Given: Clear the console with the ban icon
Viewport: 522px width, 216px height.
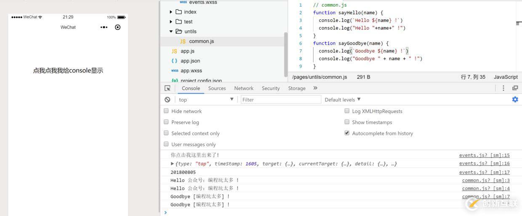Looking at the screenshot, I should (x=168, y=100).
